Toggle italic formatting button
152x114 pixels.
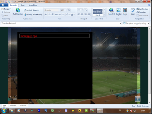pos(49,14)
